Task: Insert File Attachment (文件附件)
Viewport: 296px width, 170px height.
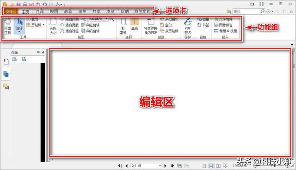Action: tap(223, 19)
